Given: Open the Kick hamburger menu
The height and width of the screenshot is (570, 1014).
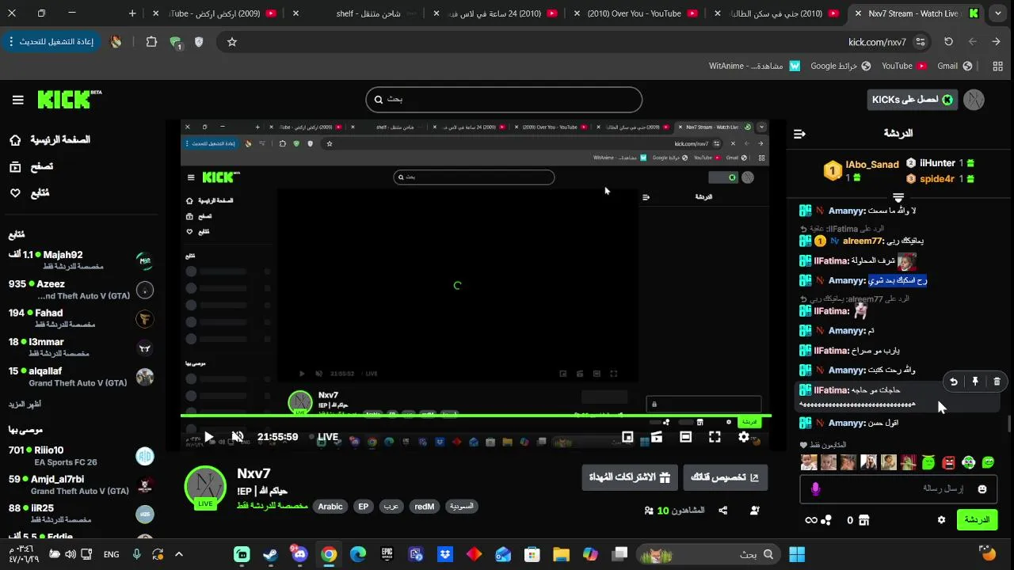Looking at the screenshot, I should 17,100.
